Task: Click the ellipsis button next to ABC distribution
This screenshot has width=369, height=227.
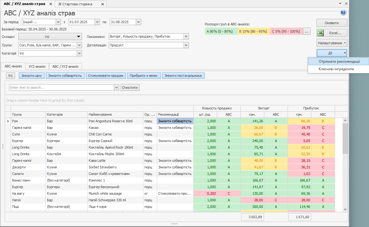Action: point(307,31)
